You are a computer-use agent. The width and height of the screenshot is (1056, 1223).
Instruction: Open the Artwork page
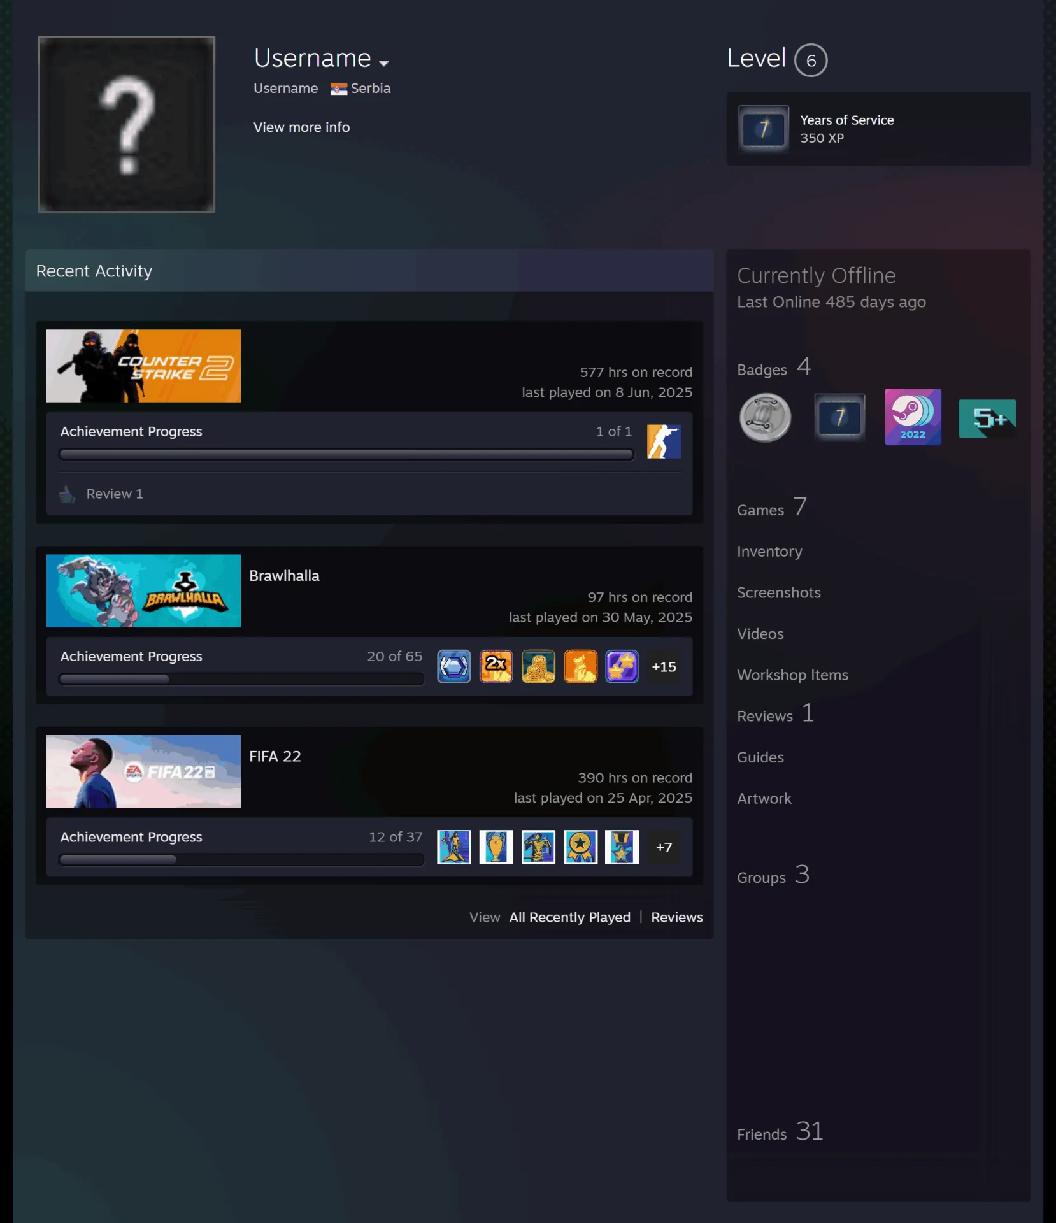click(x=764, y=799)
